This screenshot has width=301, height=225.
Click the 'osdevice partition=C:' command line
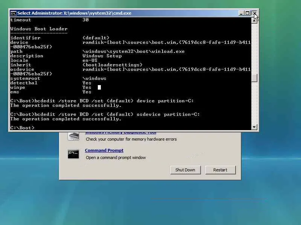pos(105,114)
